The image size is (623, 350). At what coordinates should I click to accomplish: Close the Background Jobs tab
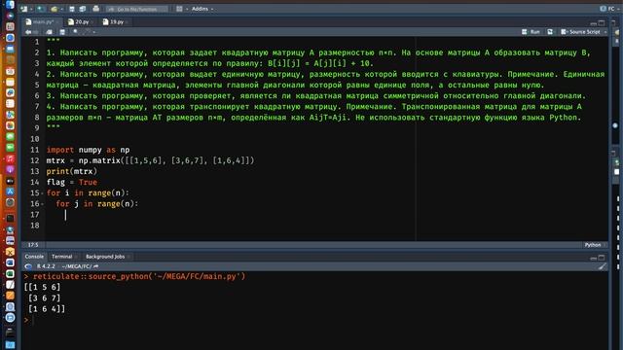(x=128, y=257)
